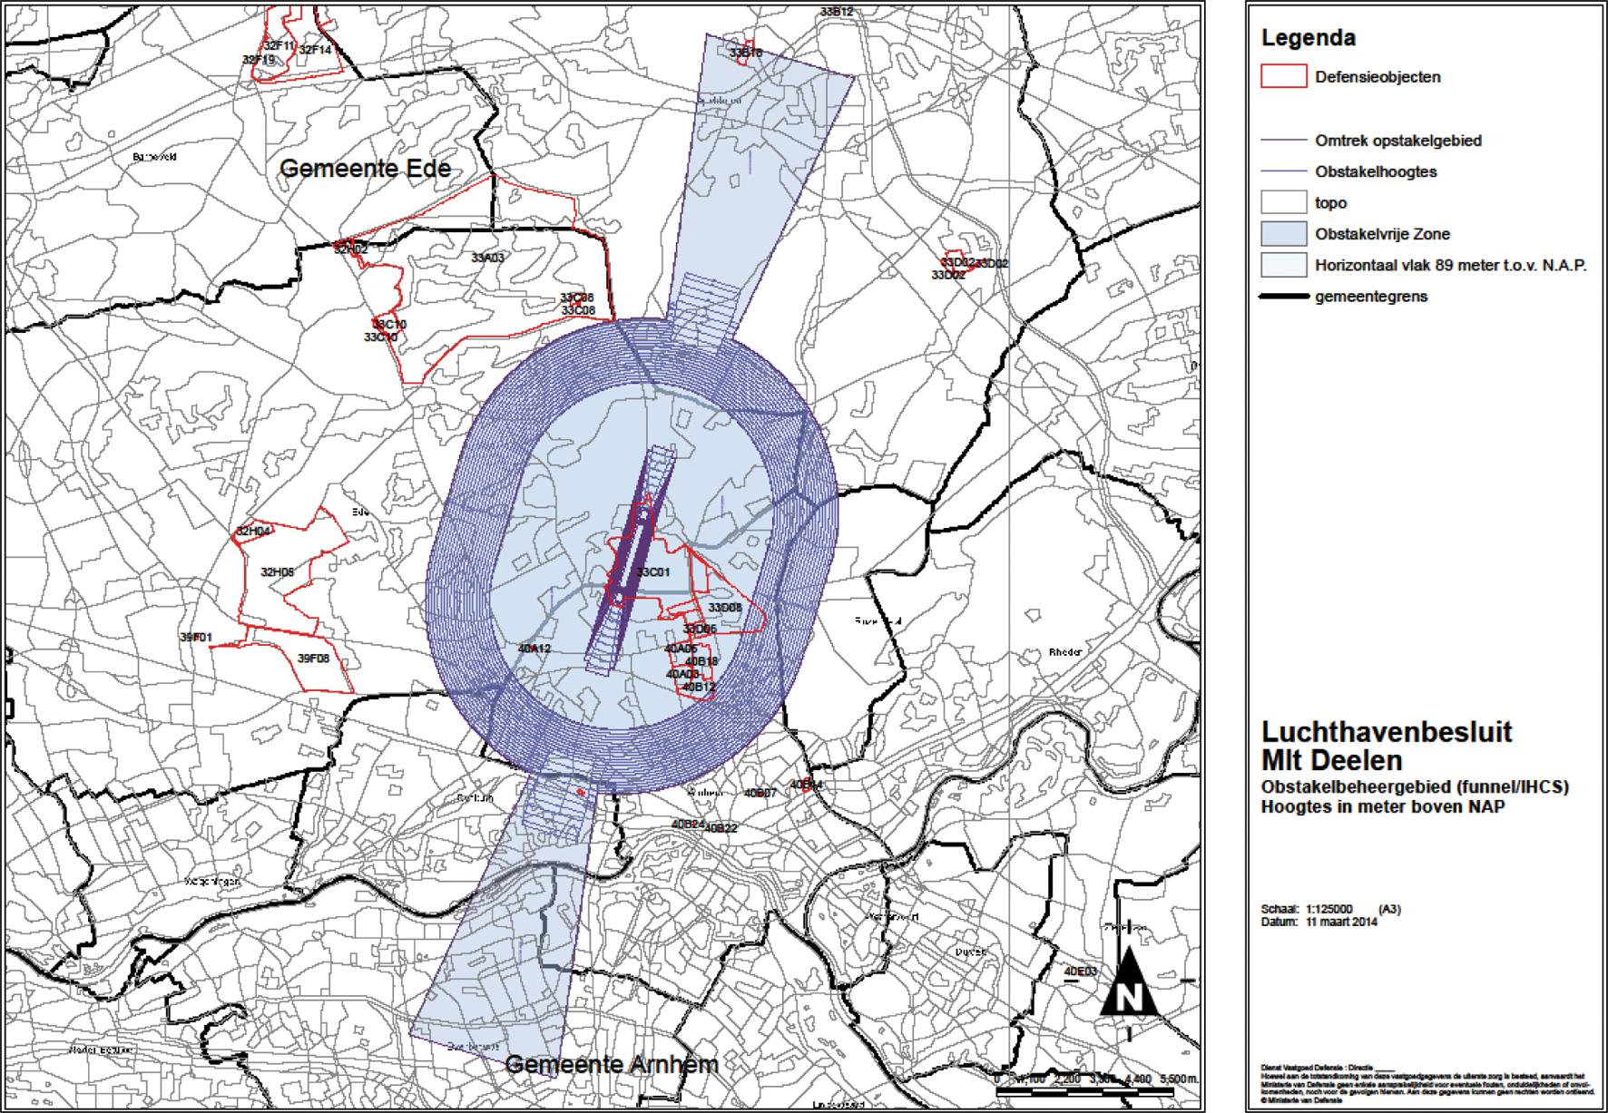Click the '32F14' map label
This screenshot has width=1608, height=1113.
pos(315,50)
